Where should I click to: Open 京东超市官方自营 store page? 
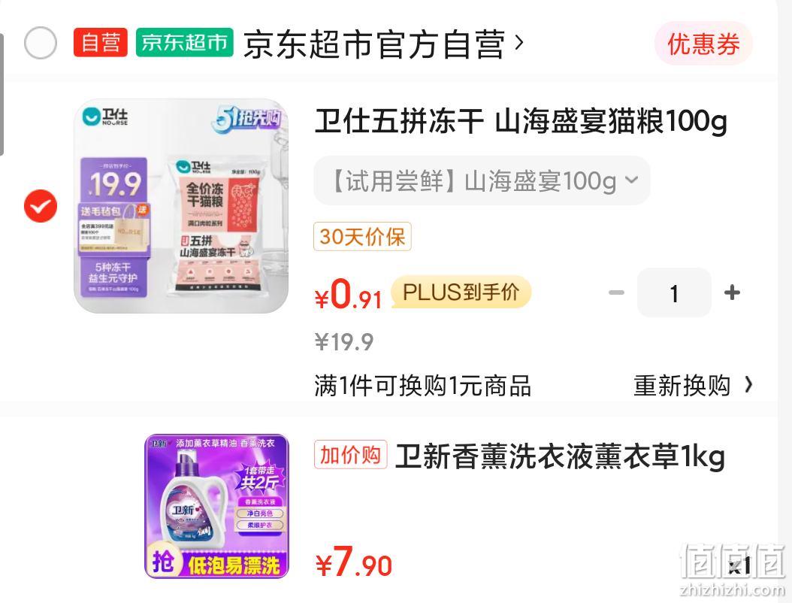374,44
